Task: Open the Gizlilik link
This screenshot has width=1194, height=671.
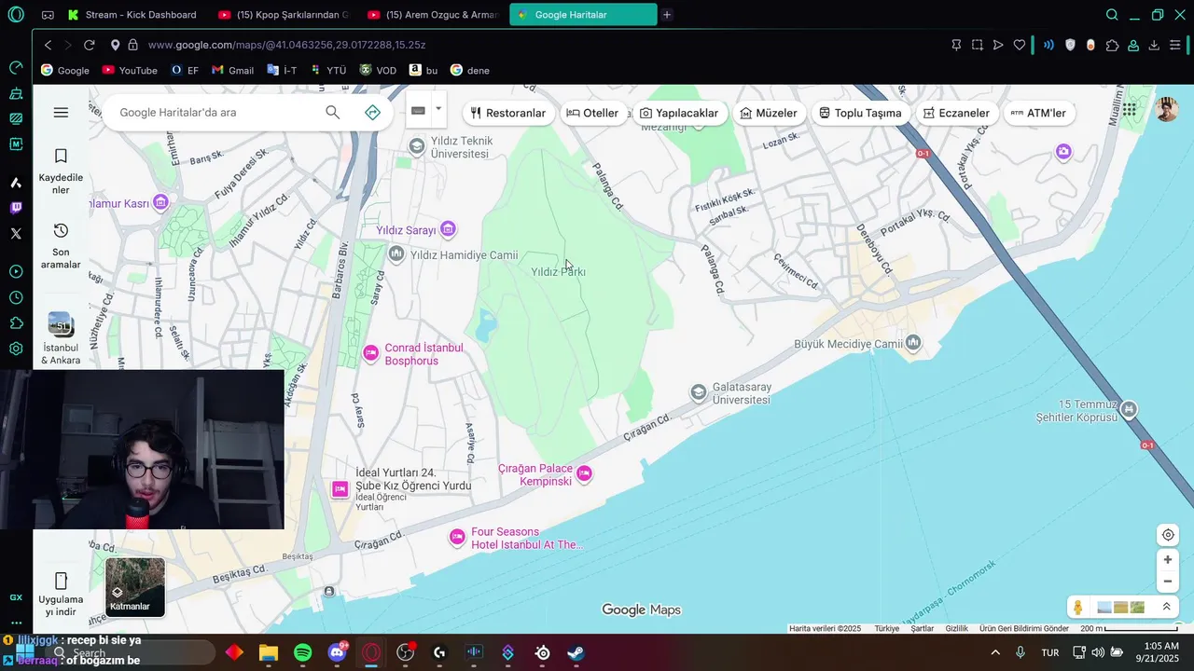Action: (x=956, y=629)
